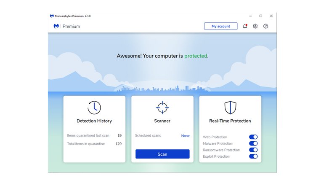
Task: Toggle Web Protection off
Action: point(253,137)
